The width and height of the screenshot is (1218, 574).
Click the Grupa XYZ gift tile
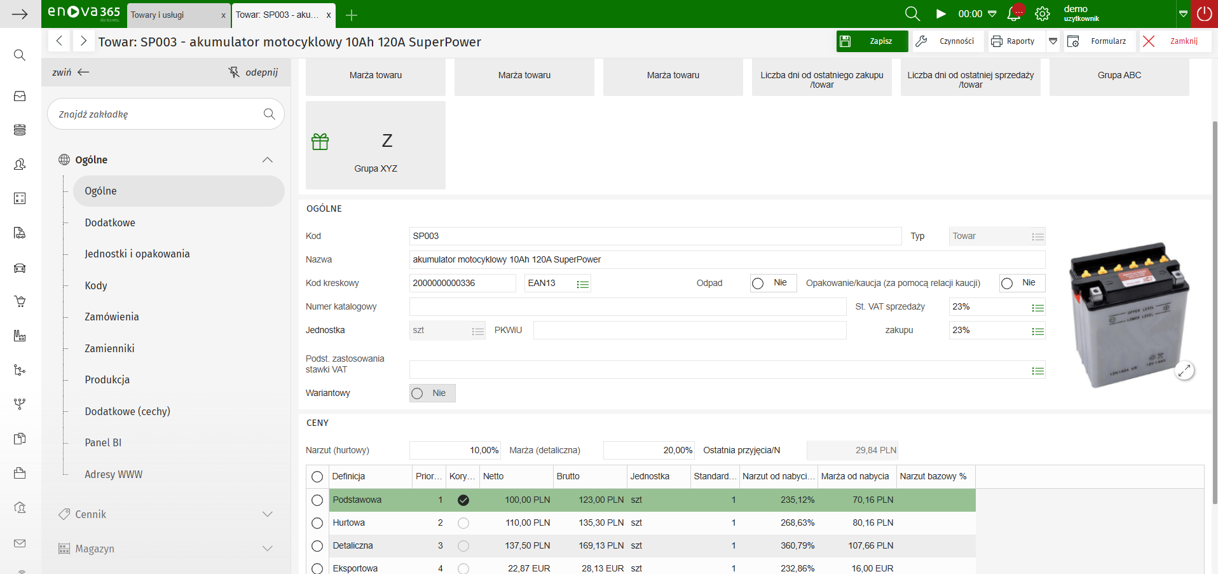(376, 145)
